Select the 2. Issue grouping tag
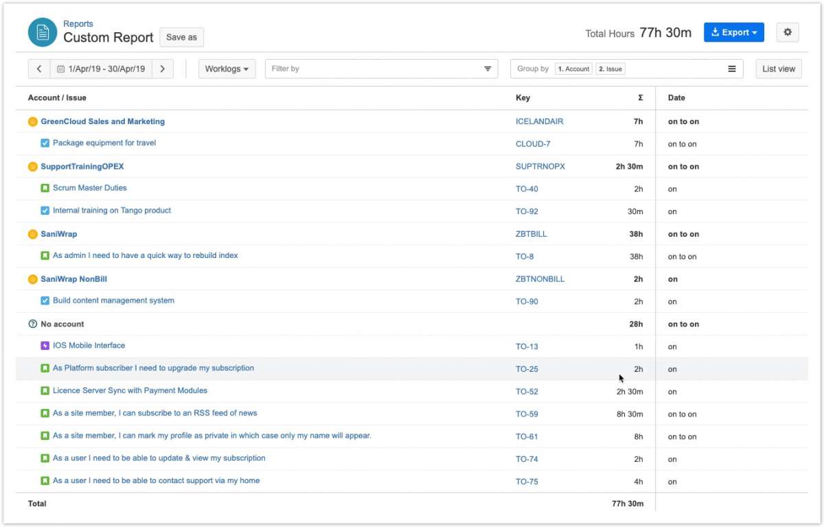The image size is (824, 527). tap(610, 69)
